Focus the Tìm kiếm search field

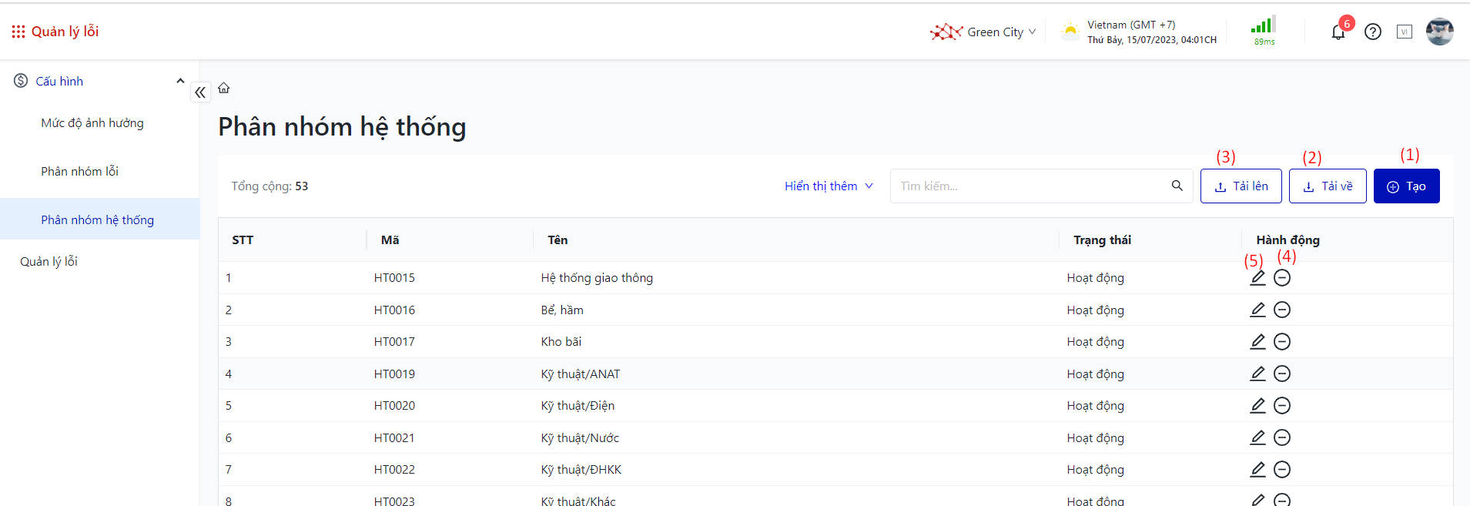(1028, 186)
